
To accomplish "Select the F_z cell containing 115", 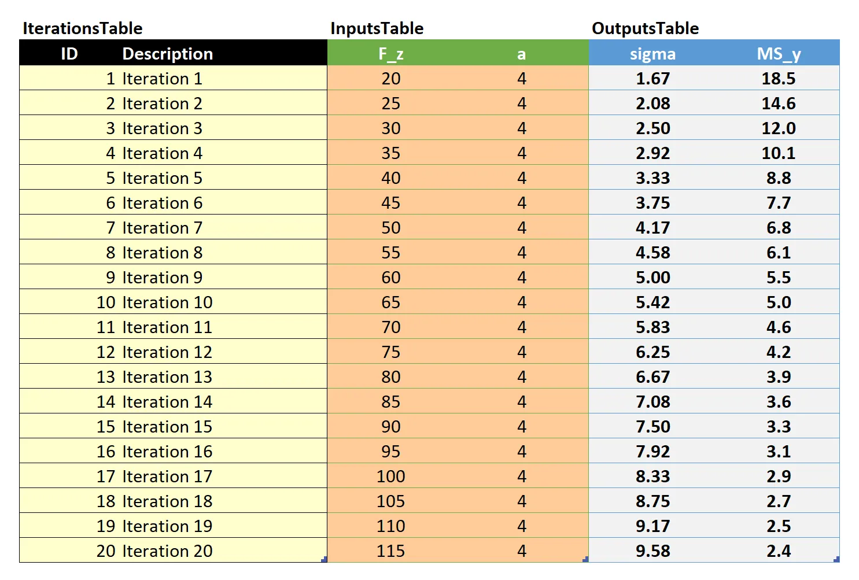I will [x=390, y=551].
